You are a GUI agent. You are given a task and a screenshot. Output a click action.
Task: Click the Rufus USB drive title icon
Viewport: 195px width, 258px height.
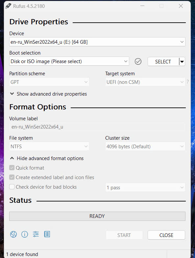click(x=8, y=6)
